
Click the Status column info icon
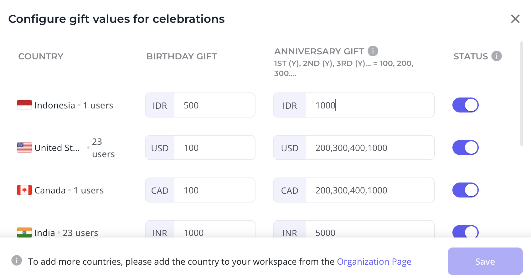coord(496,56)
